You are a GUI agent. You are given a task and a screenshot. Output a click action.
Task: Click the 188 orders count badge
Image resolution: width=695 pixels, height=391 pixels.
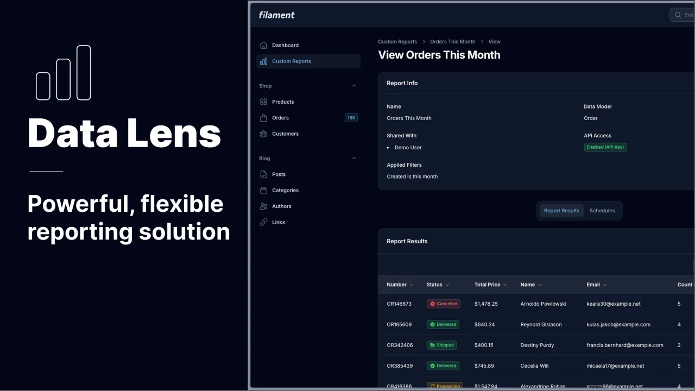(351, 118)
